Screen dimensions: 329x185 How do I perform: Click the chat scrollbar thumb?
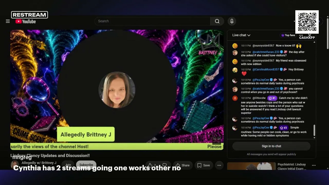(x=314, y=131)
